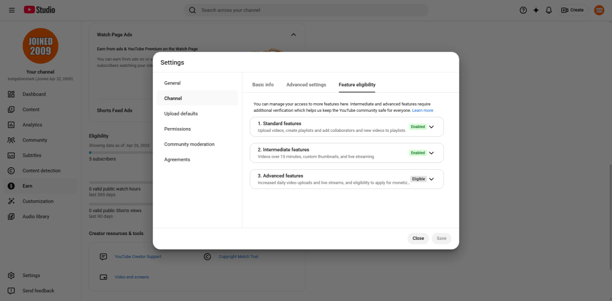Image resolution: width=612 pixels, height=301 pixels.
Task: Open the account avatar in the top bar
Action: click(x=599, y=10)
